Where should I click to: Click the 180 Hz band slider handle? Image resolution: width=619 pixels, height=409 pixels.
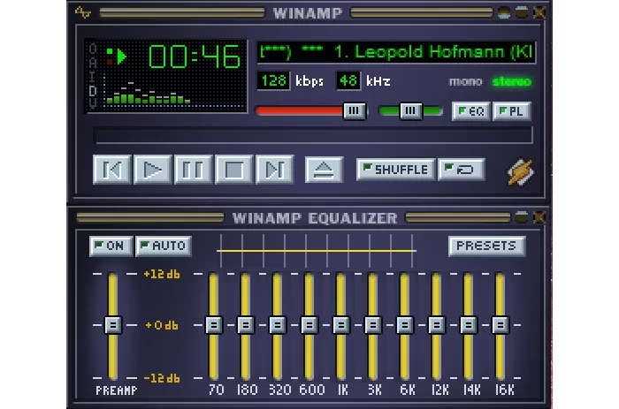tap(246, 325)
